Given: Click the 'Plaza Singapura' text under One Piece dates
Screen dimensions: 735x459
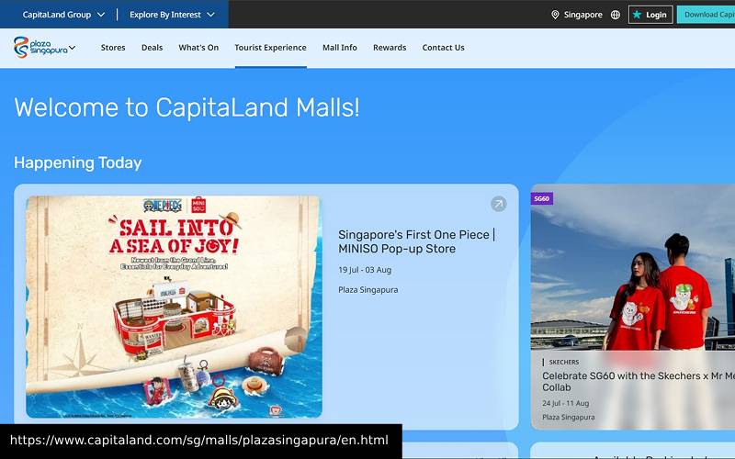Looking at the screenshot, I should coord(368,290).
